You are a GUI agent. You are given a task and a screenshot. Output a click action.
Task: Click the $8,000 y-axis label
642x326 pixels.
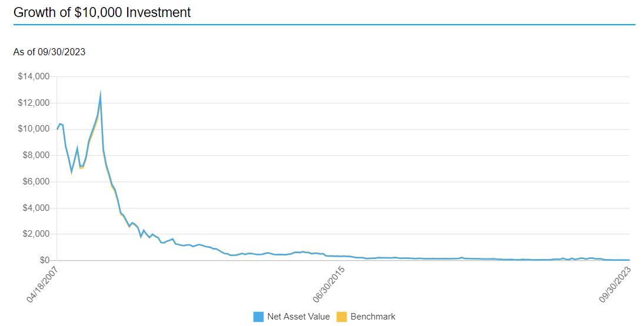click(36, 155)
